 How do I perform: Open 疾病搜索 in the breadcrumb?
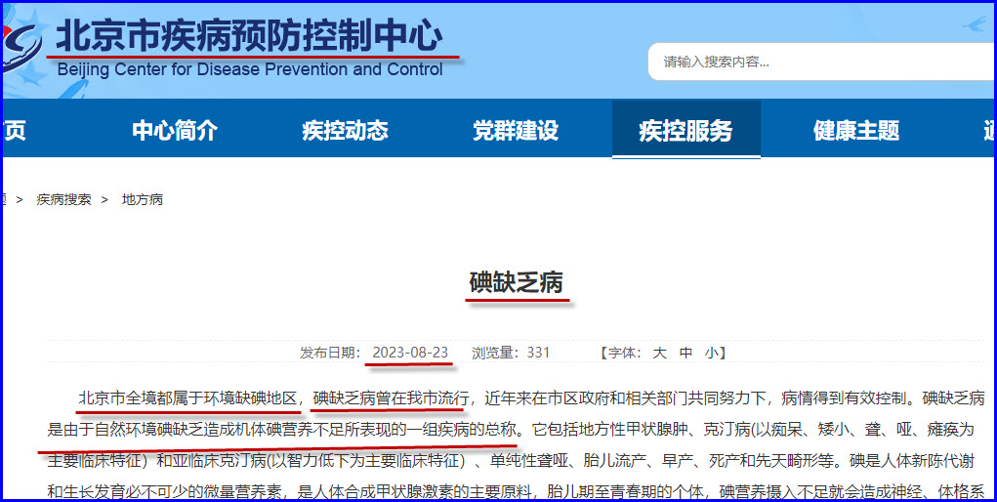coord(63,199)
